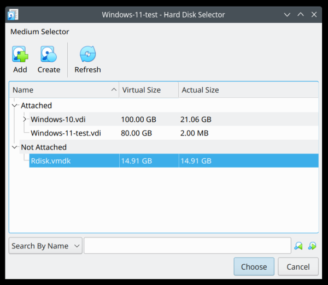Open the Search By Name dropdown
328x285 pixels.
46,246
